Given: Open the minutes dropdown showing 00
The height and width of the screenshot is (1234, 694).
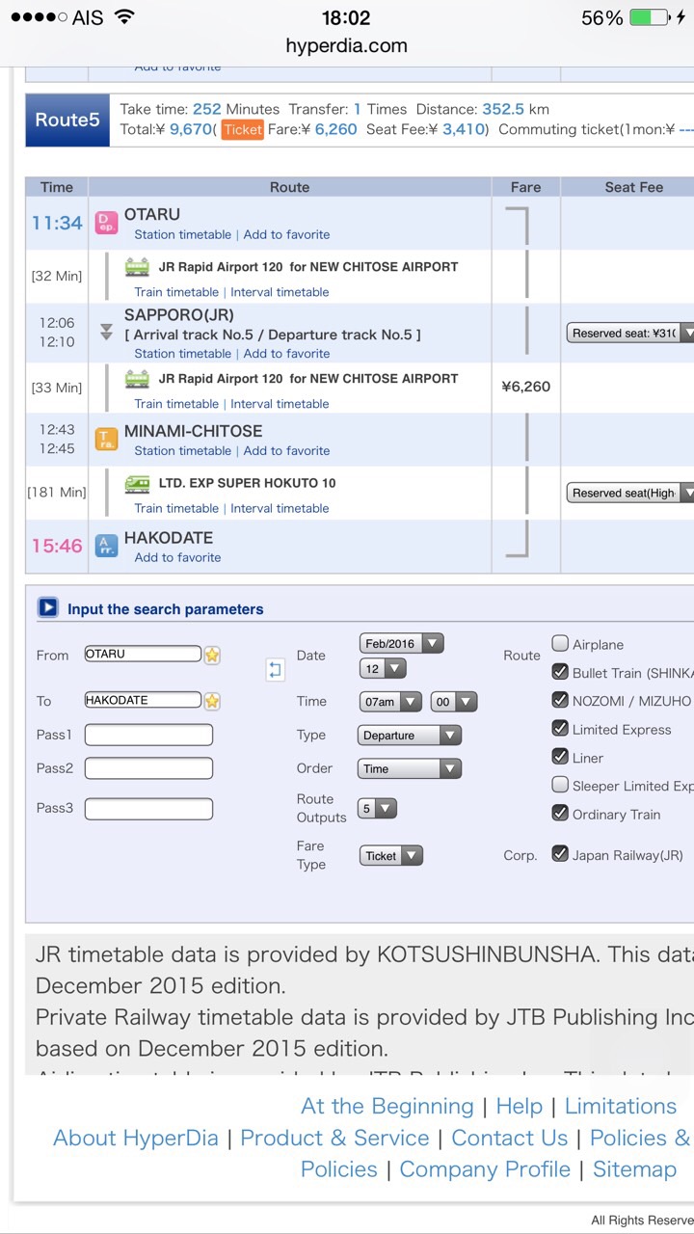Looking at the screenshot, I should pyautogui.click(x=454, y=702).
